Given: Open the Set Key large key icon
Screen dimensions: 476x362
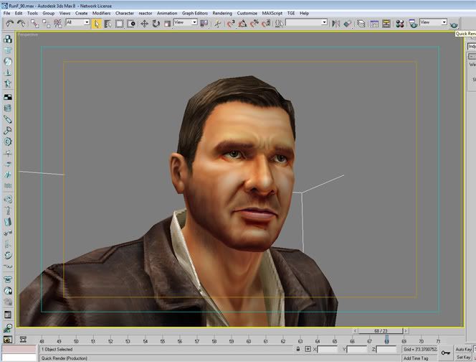Looking at the screenshot, I should click(445, 353).
